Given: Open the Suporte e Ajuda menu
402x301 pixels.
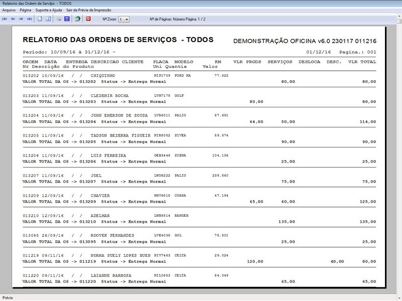Looking at the screenshot, I should click(x=48, y=10).
